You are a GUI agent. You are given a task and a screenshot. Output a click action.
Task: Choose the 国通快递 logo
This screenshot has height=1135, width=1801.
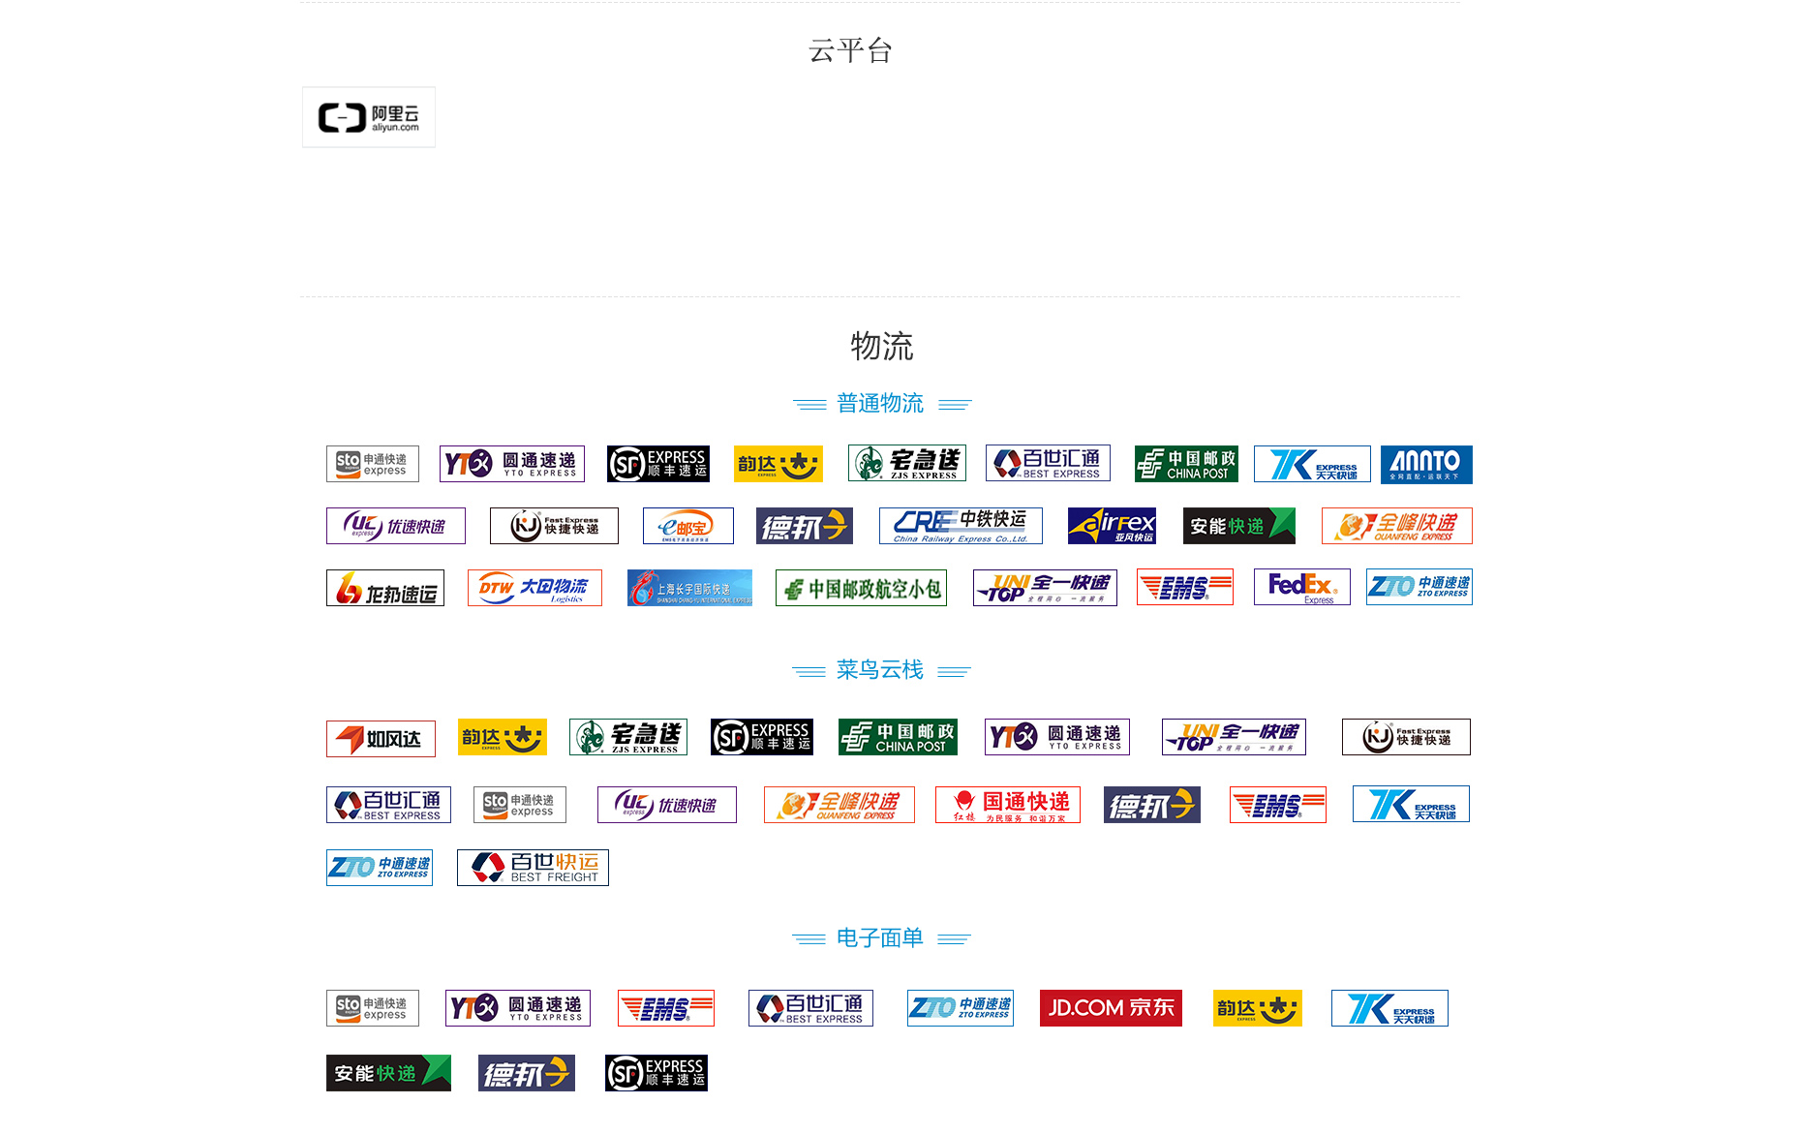(1007, 805)
